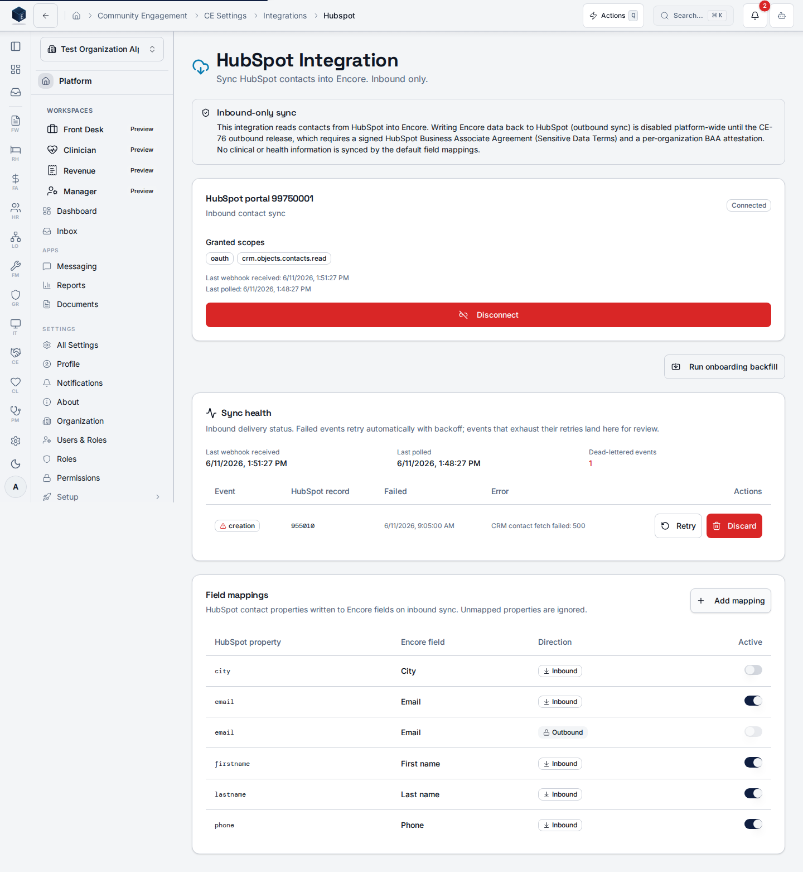Click Add mapping button

tap(731, 601)
